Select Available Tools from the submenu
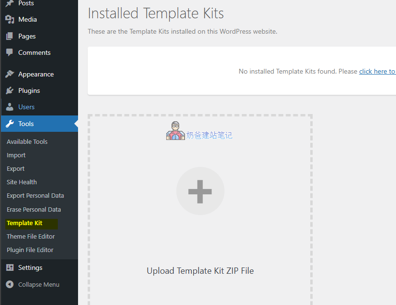Screen dimensions: 396x305 coord(26,141)
